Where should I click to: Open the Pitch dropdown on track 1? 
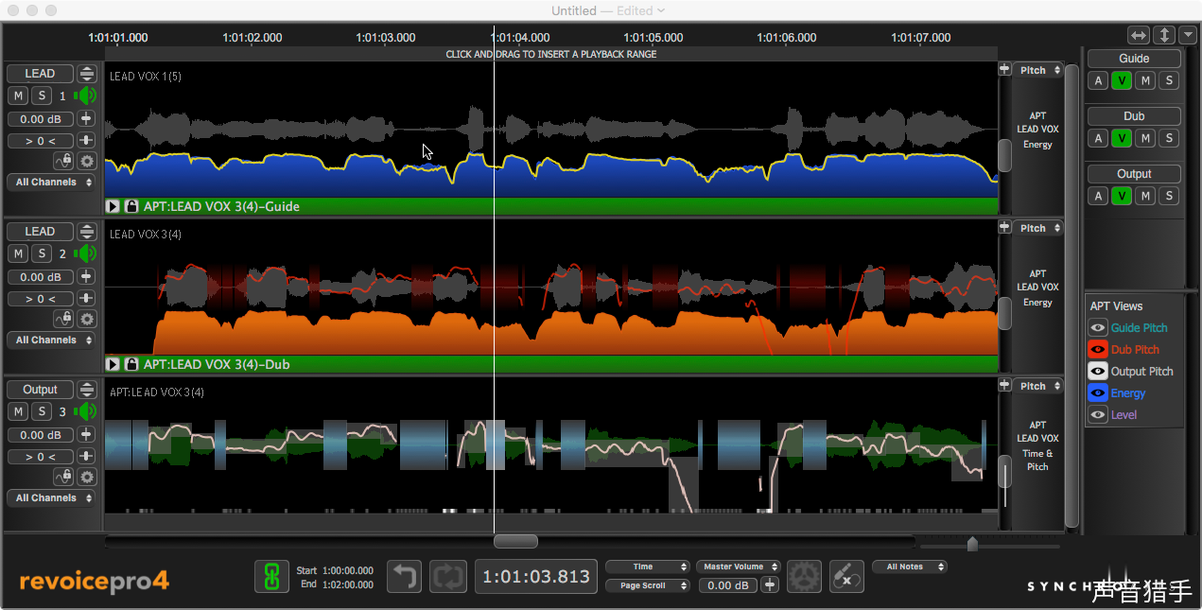tap(1038, 70)
